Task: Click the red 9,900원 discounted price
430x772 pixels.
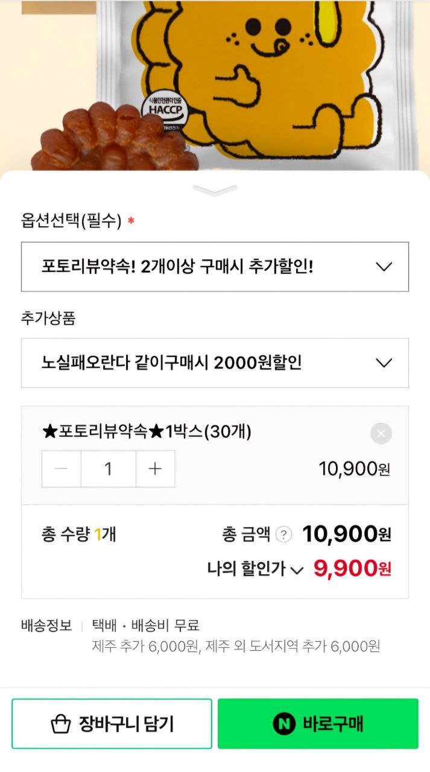Action: (352, 568)
